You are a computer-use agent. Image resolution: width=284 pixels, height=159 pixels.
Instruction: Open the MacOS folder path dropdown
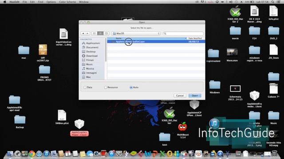(136, 34)
